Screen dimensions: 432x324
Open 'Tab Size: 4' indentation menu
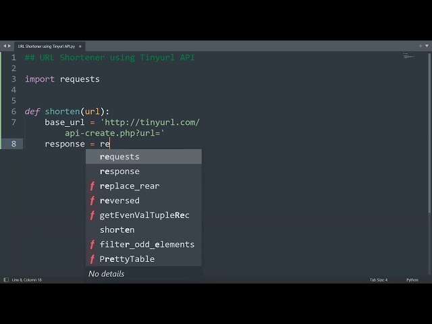[x=379, y=280]
